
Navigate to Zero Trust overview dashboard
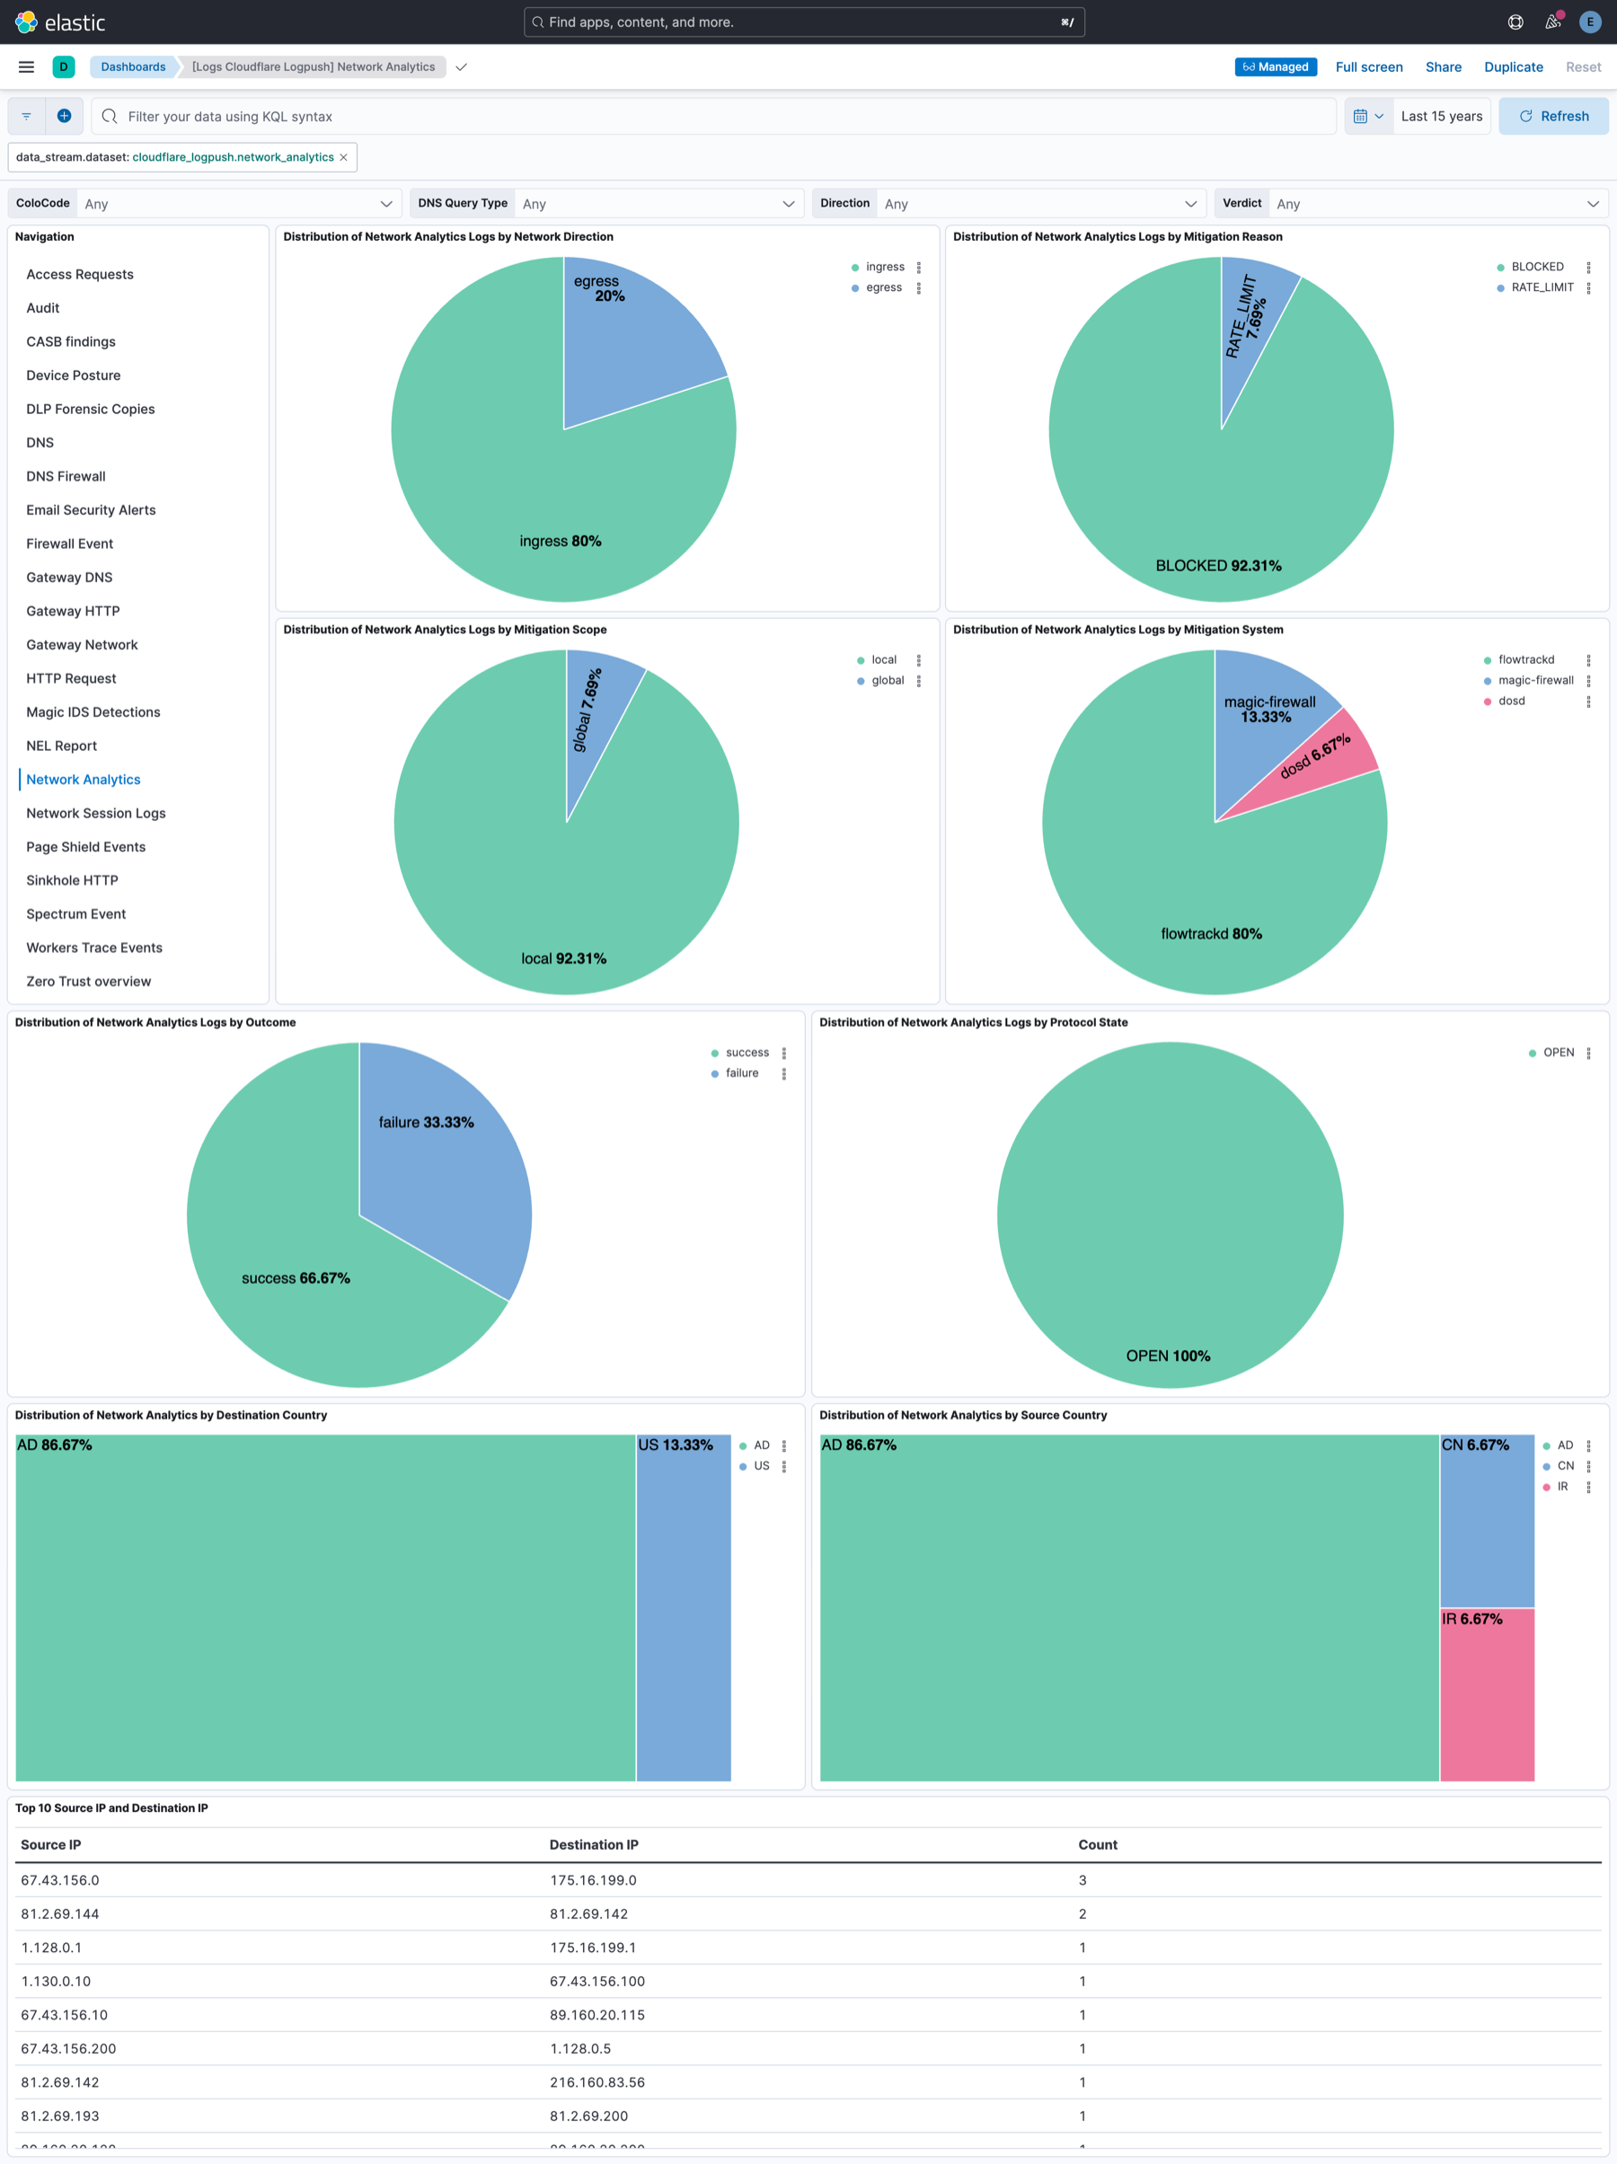[x=89, y=981]
